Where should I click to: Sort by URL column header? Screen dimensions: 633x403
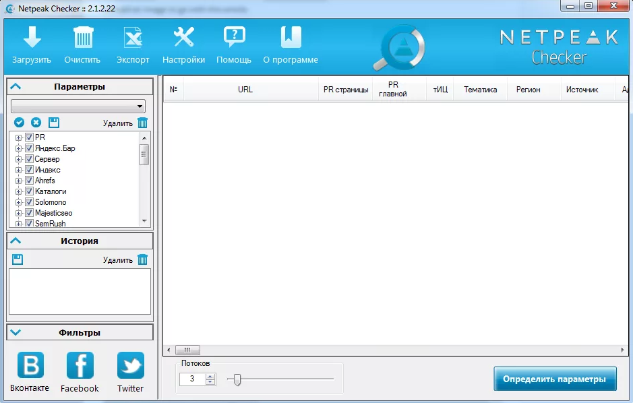click(x=251, y=89)
